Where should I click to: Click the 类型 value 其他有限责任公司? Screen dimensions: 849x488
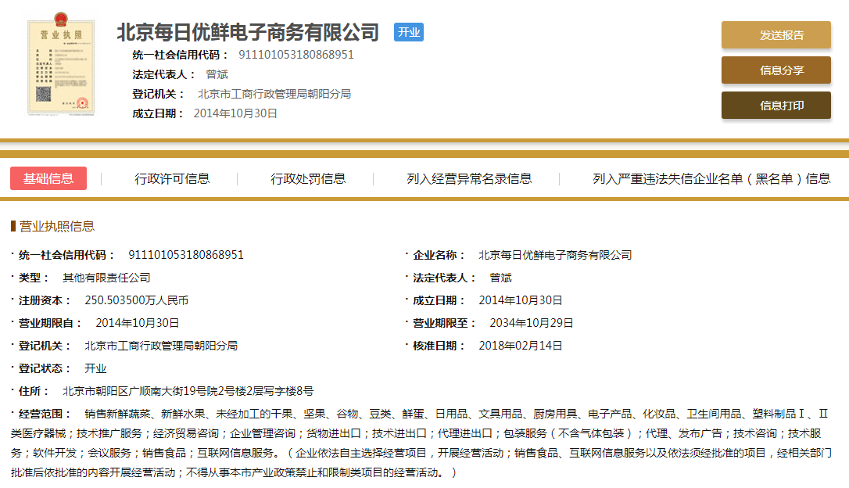[106, 278]
